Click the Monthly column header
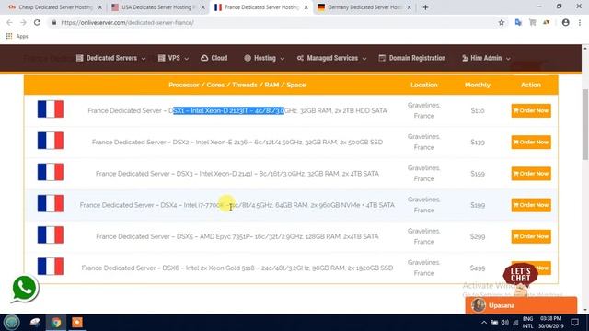The image size is (589, 331). pos(477,85)
